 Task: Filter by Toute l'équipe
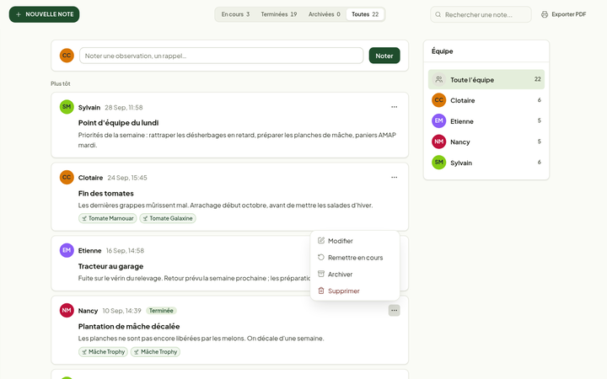pos(486,79)
